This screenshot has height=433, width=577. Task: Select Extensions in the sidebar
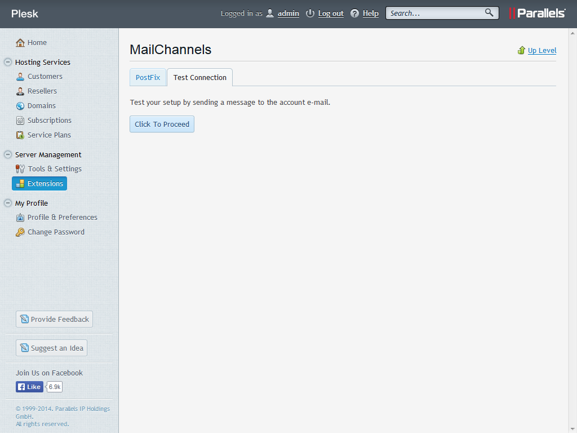pyautogui.click(x=39, y=184)
